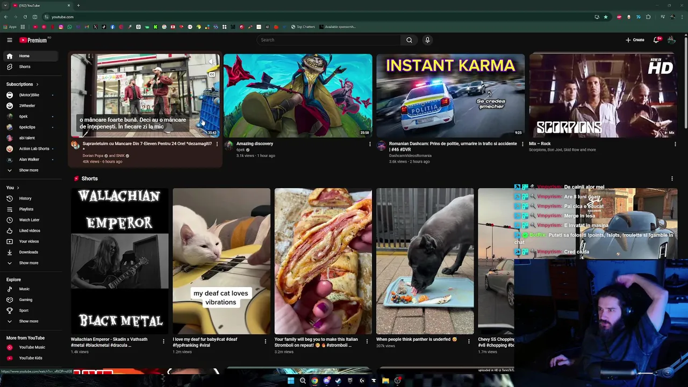
Task: Click the Windows Start button
Action: point(291,381)
